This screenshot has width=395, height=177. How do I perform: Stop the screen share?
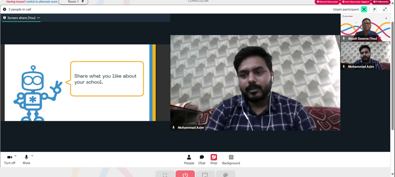[214, 160]
